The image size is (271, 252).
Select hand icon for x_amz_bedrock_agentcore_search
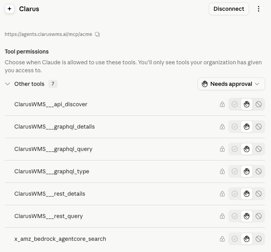click(x=247, y=239)
